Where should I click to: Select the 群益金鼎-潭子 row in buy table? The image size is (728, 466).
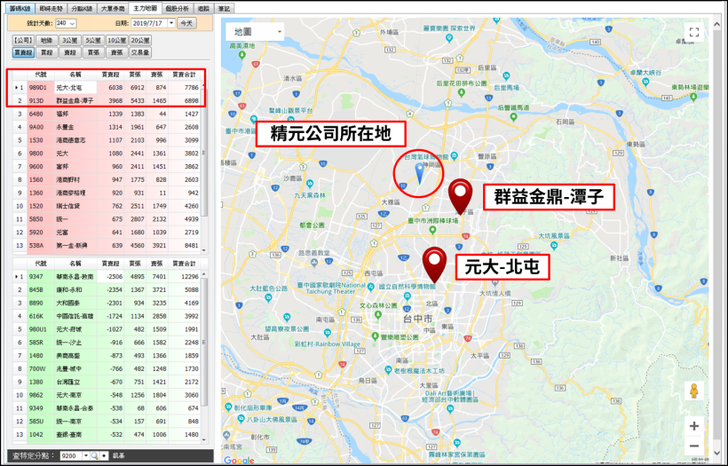[107, 100]
